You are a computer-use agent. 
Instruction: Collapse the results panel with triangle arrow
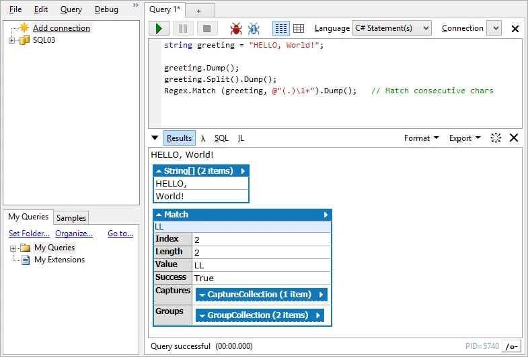pos(155,138)
